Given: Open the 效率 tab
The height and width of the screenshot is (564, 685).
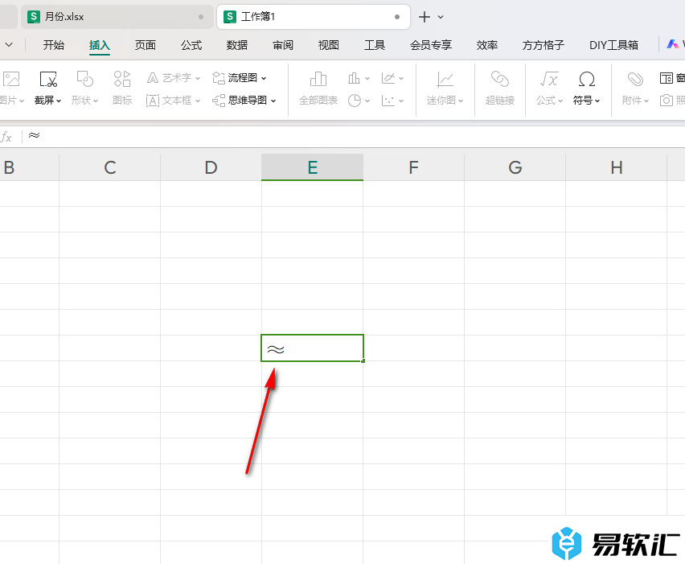Looking at the screenshot, I should pos(487,45).
